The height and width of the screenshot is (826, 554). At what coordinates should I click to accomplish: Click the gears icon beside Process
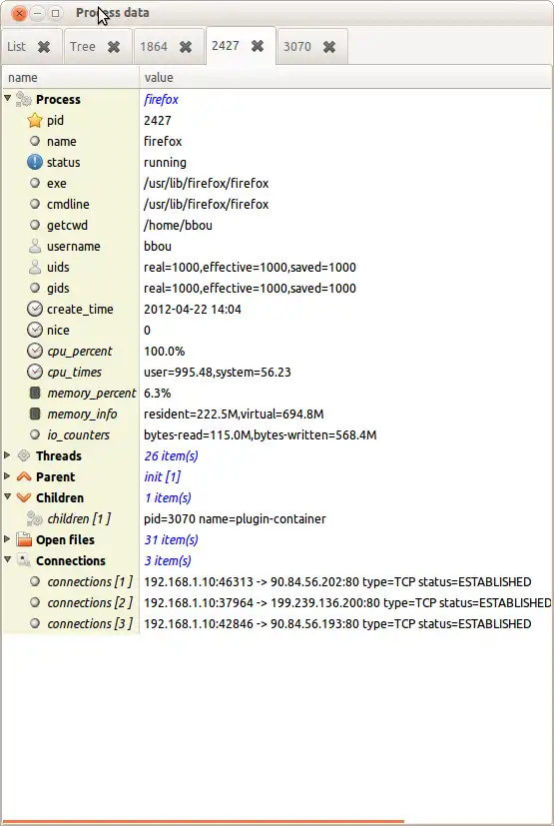click(24, 99)
